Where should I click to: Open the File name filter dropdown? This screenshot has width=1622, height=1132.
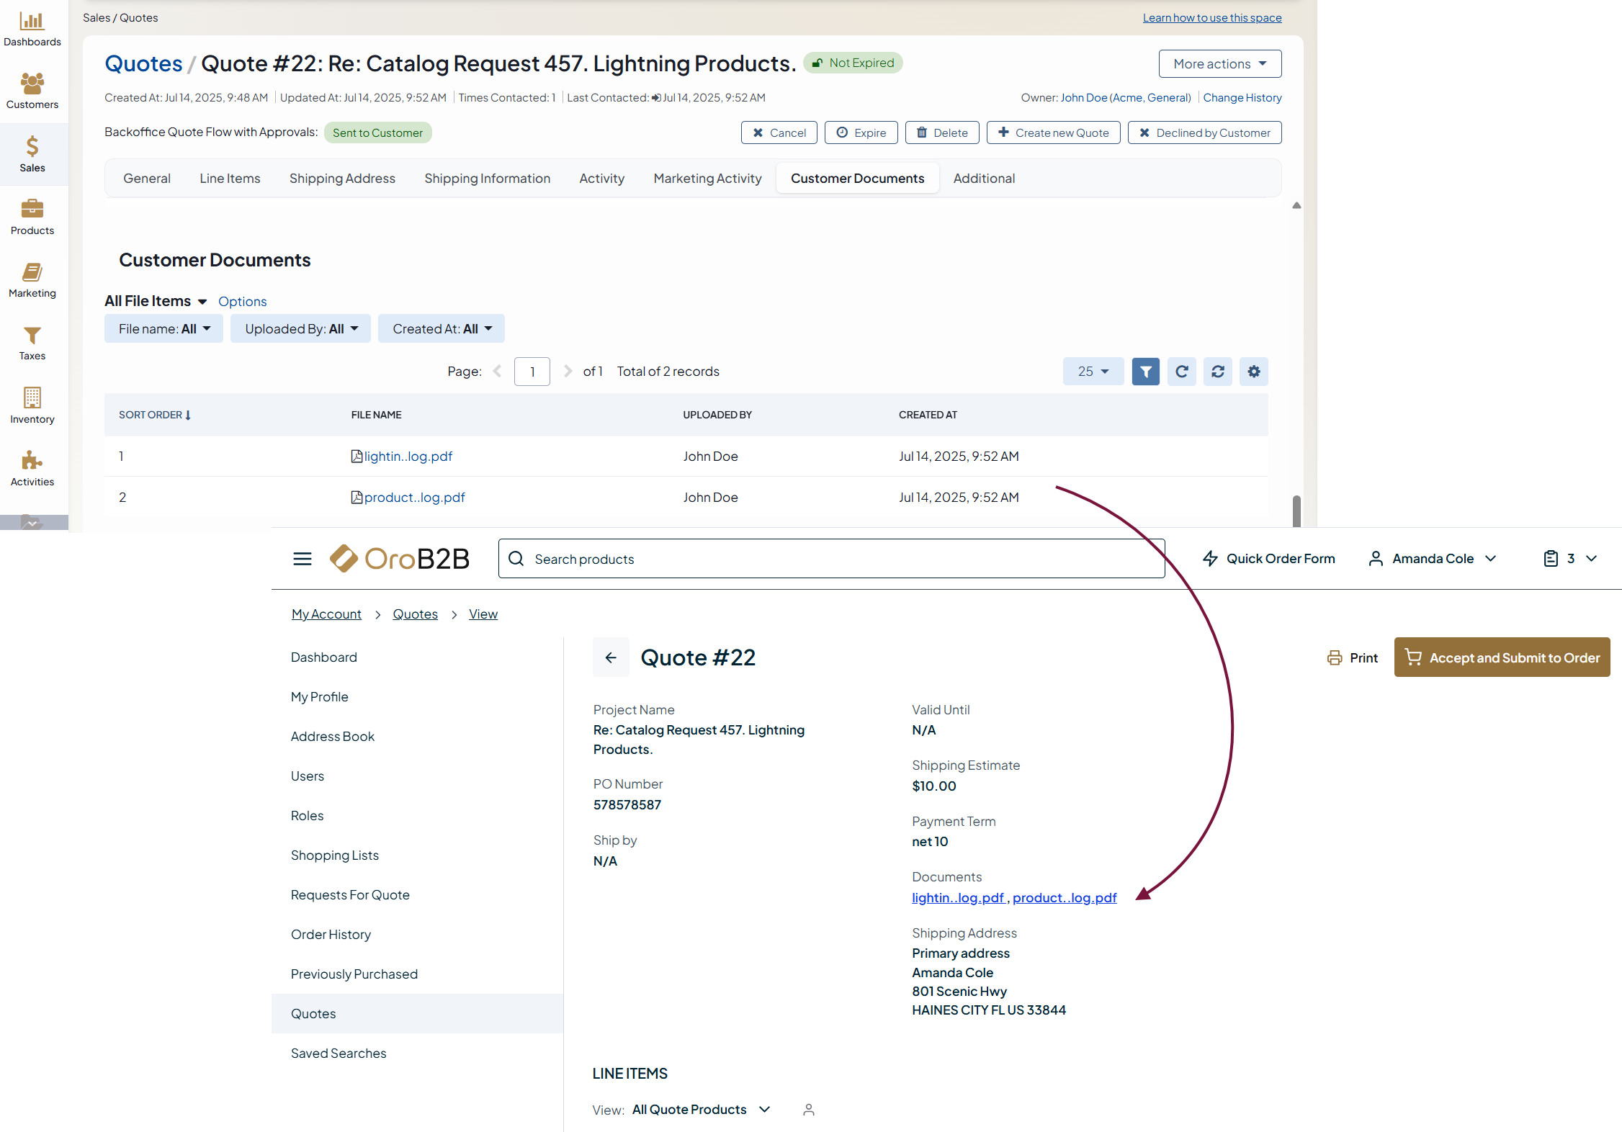pos(163,329)
